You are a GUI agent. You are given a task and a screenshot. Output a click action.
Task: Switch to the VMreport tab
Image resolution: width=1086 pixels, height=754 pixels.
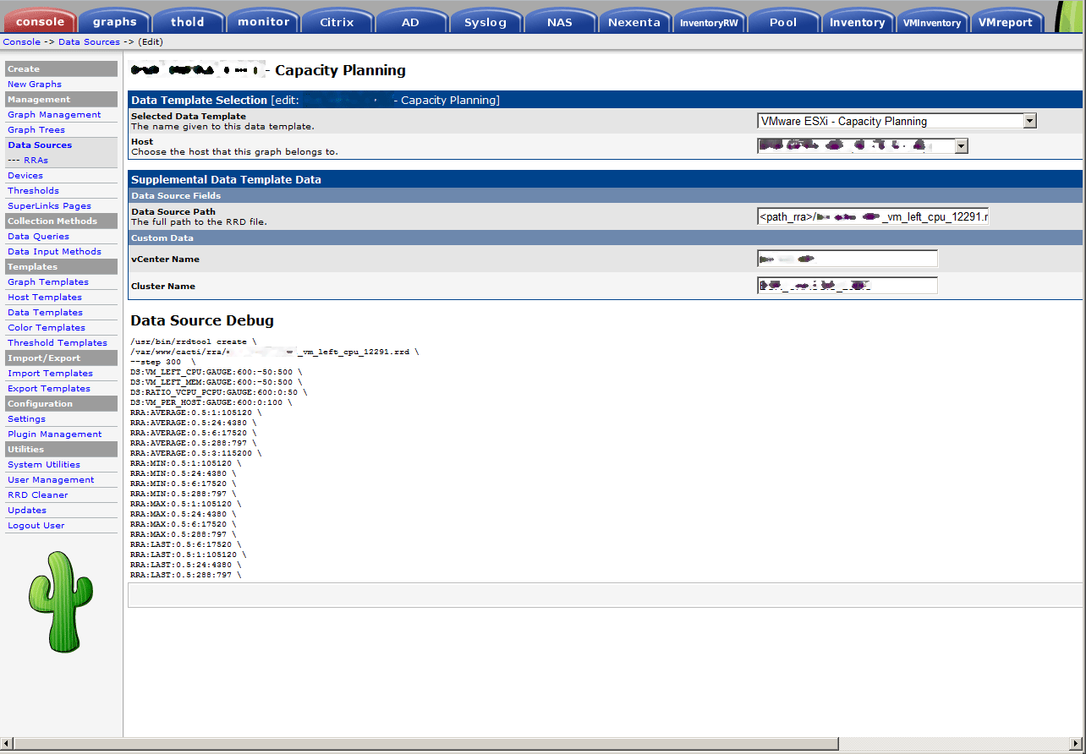(1006, 22)
